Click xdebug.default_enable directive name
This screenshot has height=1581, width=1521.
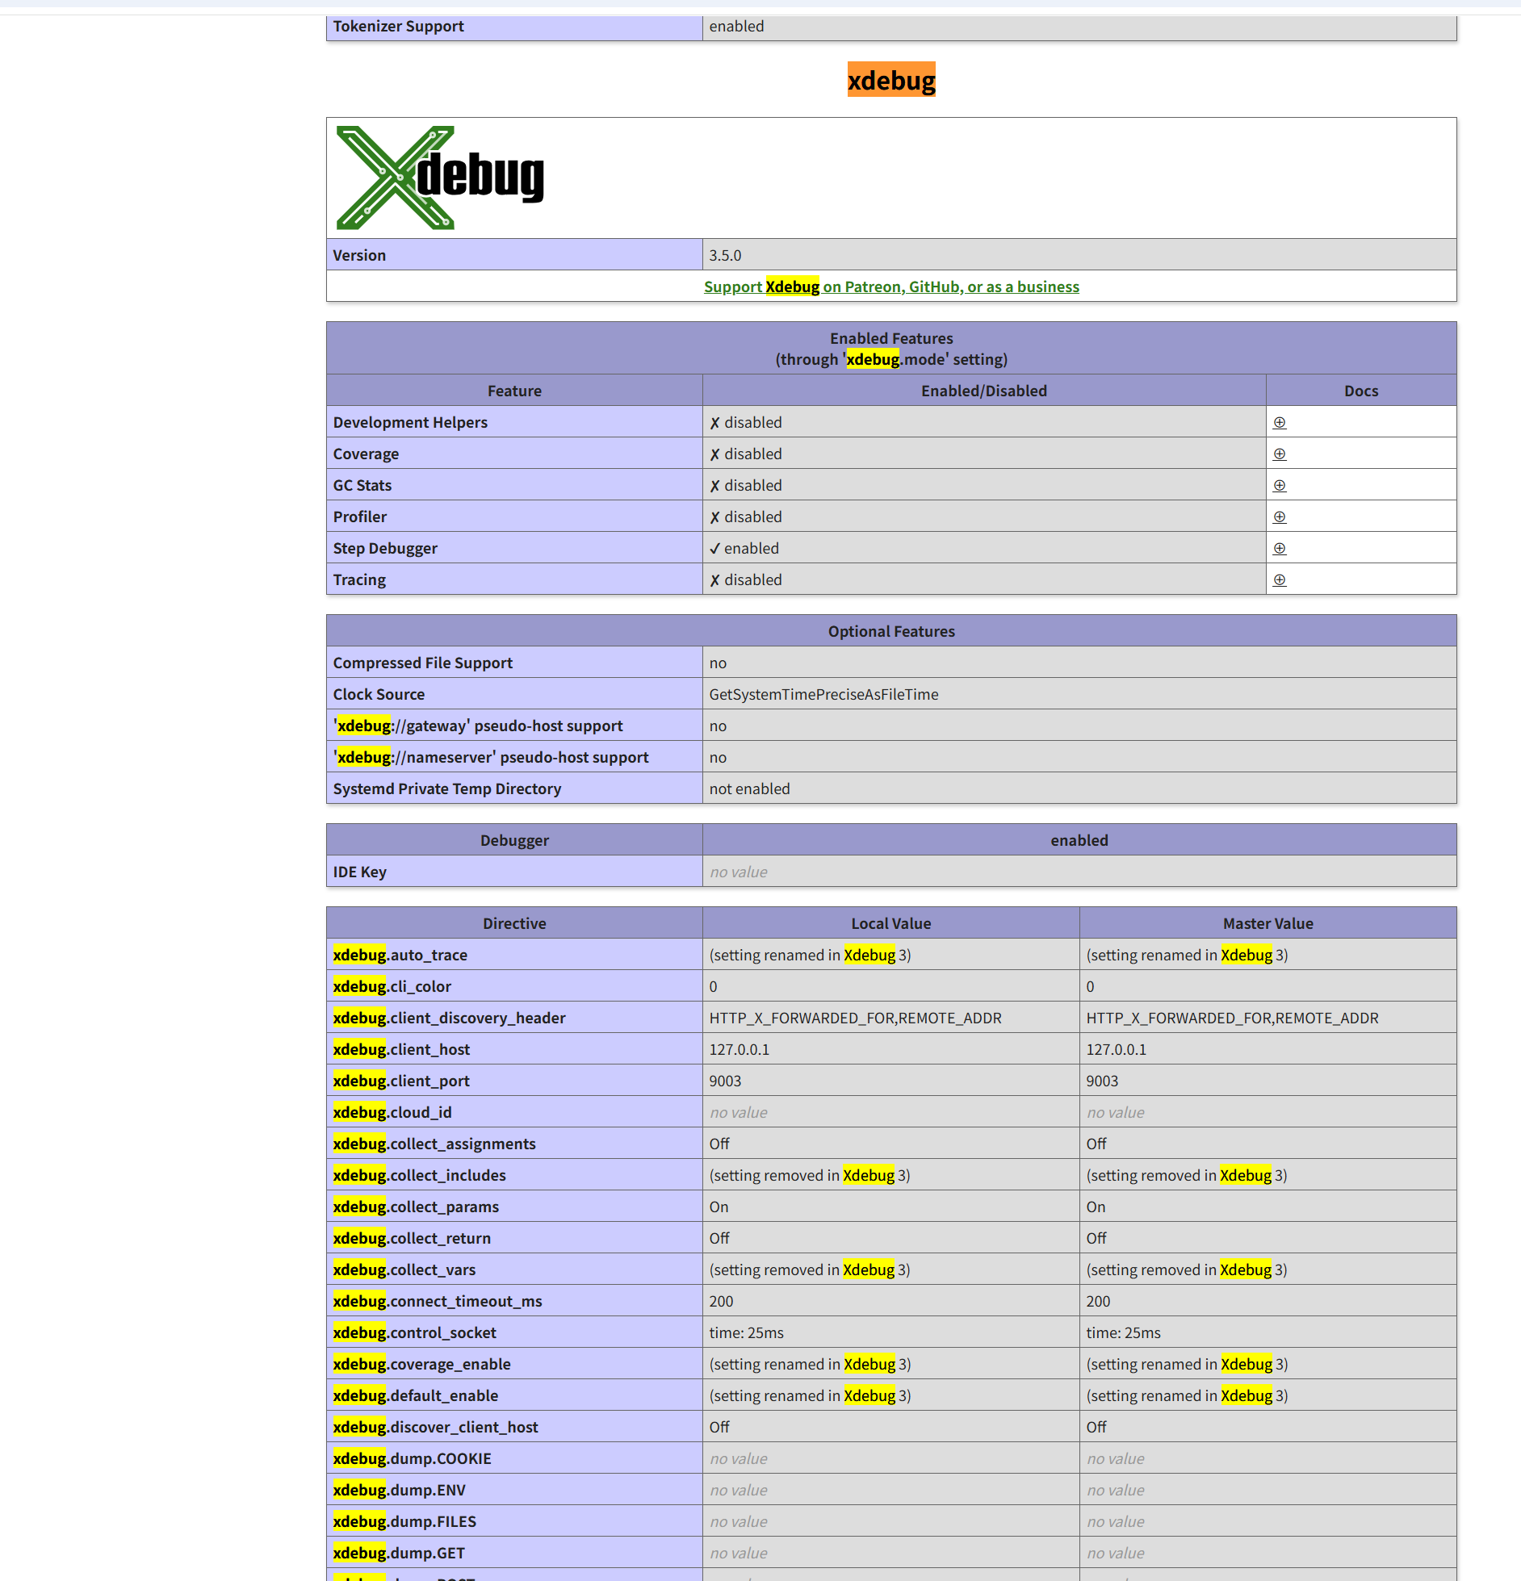[415, 1395]
